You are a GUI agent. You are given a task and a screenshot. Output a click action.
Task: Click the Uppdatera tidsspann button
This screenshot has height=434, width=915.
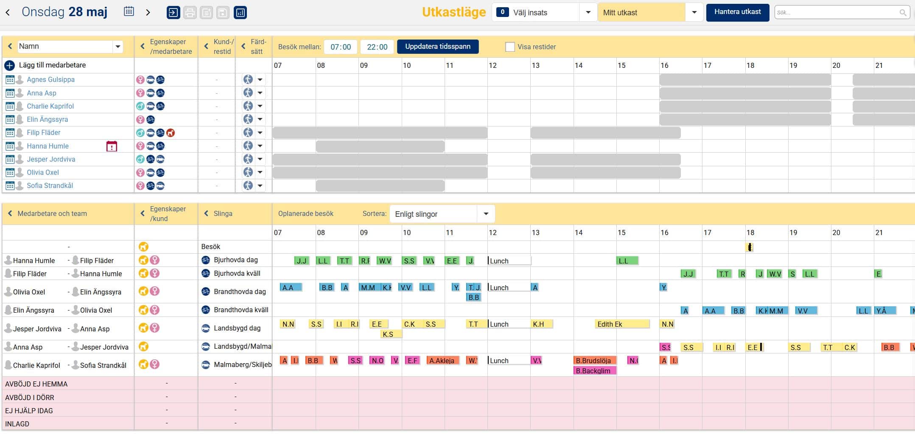point(437,47)
